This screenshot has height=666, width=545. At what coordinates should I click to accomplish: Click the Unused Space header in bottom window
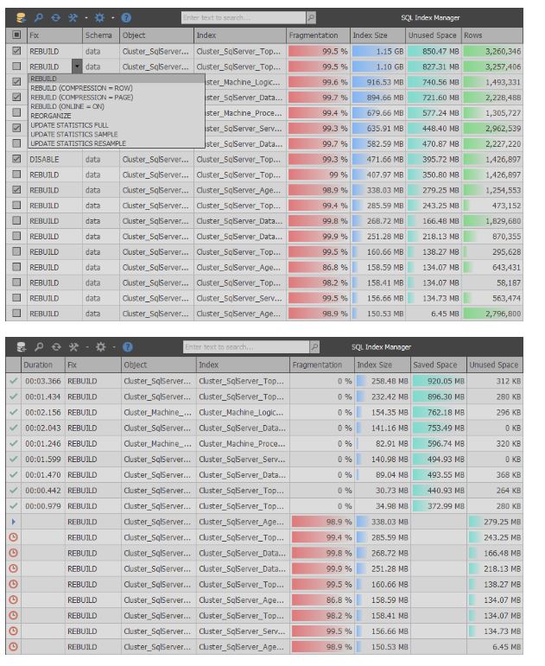click(494, 365)
